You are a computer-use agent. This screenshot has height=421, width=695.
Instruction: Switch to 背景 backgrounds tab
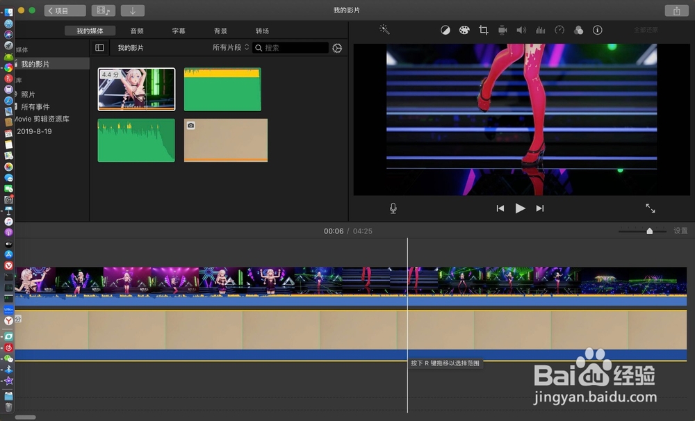pyautogui.click(x=220, y=31)
